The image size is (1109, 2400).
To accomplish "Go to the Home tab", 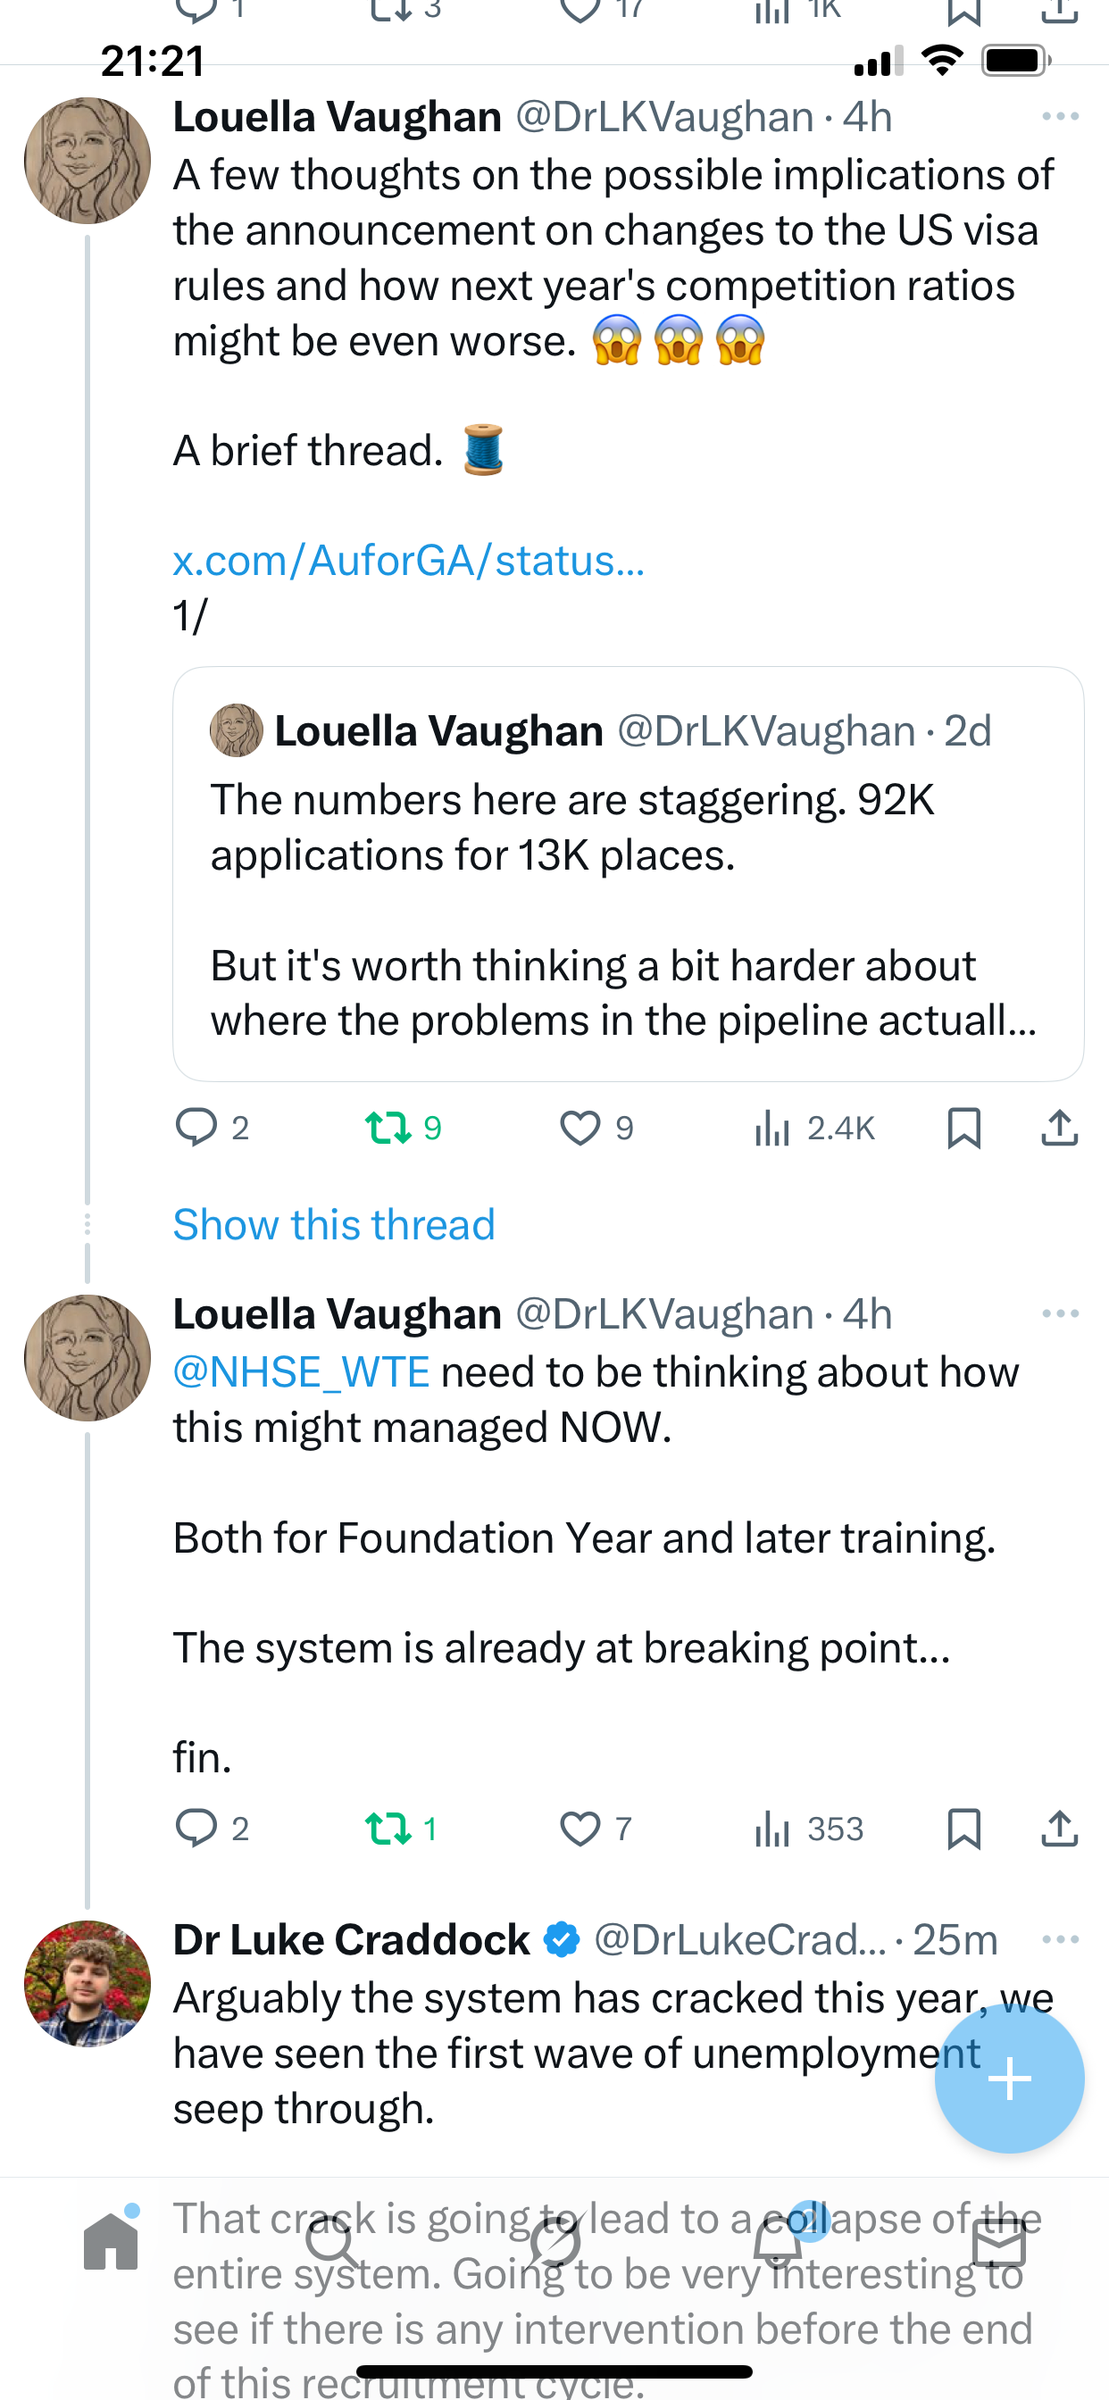I will click(x=111, y=2242).
